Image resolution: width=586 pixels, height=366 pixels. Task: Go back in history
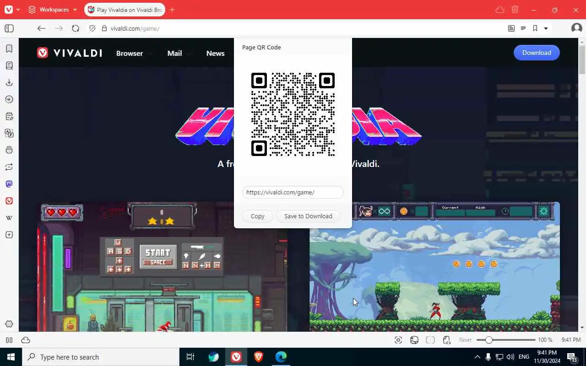(41, 28)
